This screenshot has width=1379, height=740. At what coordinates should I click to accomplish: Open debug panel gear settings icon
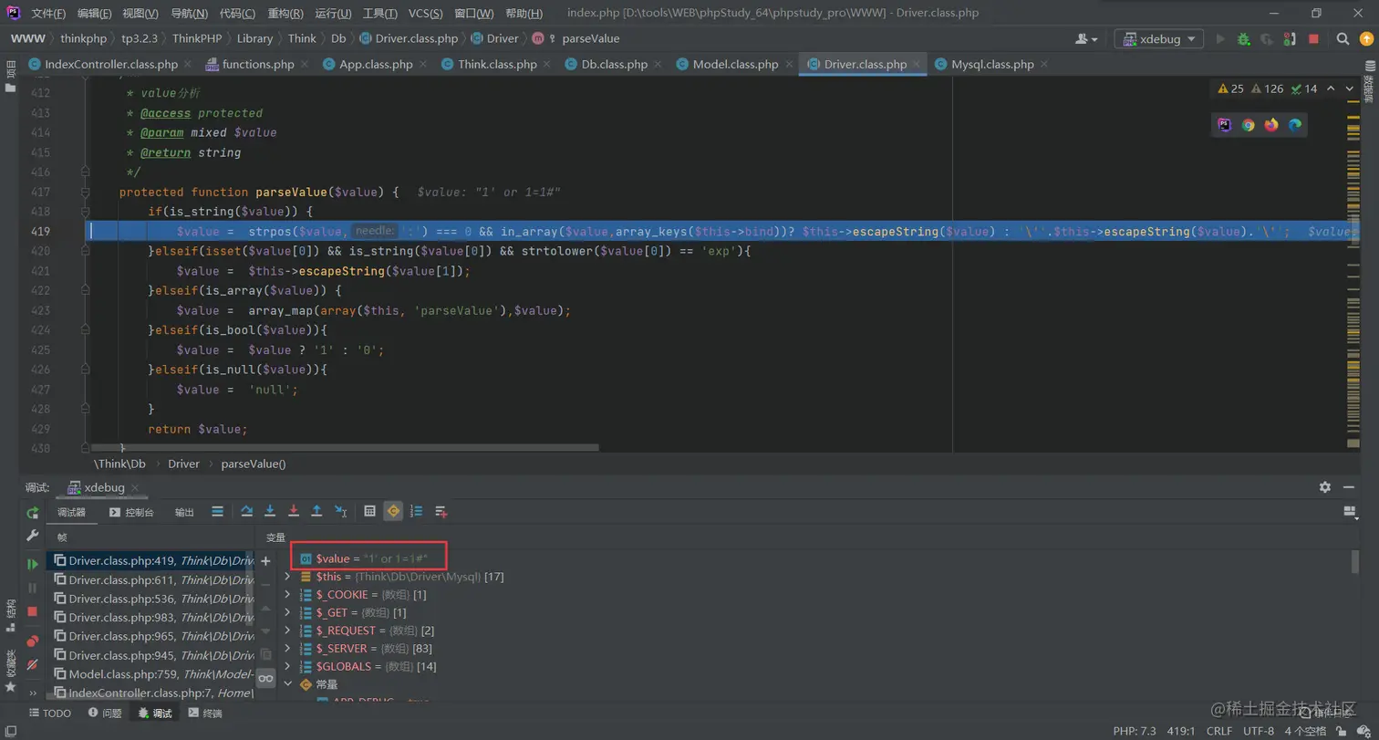1325,487
